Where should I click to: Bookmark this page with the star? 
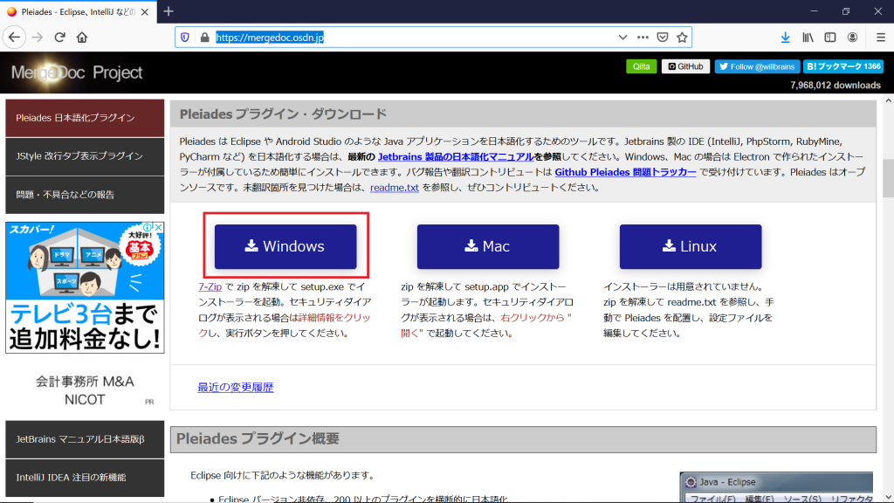coord(682,38)
